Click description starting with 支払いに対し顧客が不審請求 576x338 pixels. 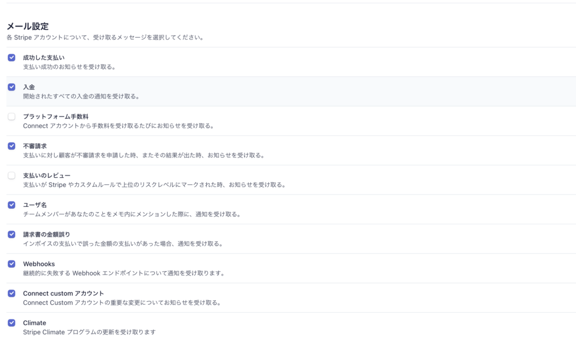(144, 155)
